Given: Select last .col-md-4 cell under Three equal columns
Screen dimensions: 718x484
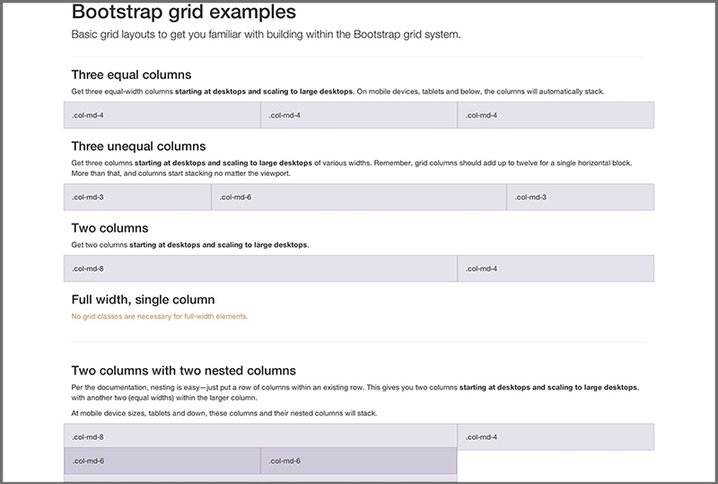Looking at the screenshot, I should [556, 115].
